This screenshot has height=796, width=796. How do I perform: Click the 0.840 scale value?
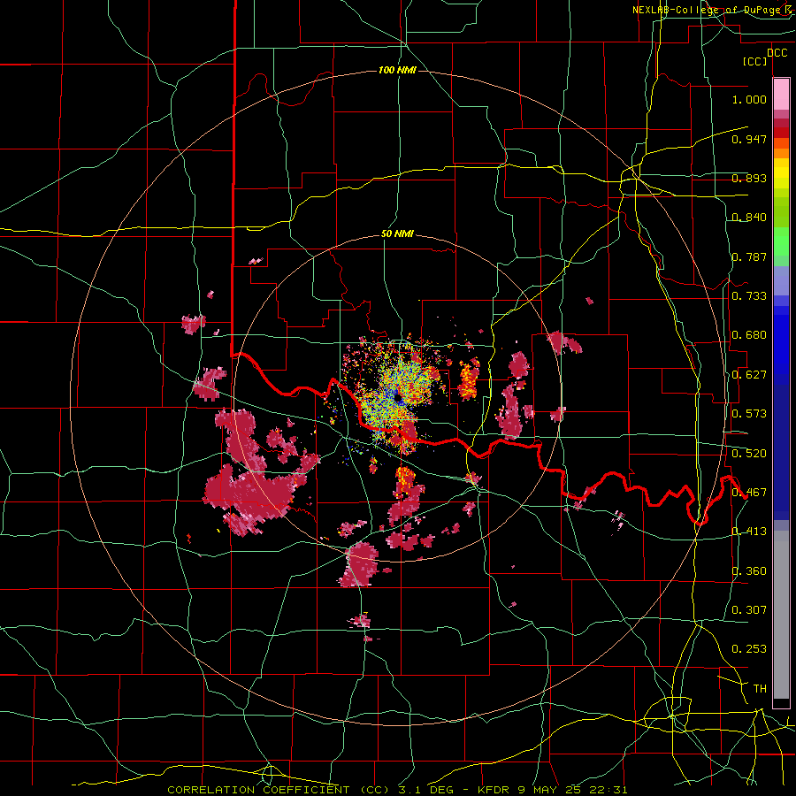749,218
